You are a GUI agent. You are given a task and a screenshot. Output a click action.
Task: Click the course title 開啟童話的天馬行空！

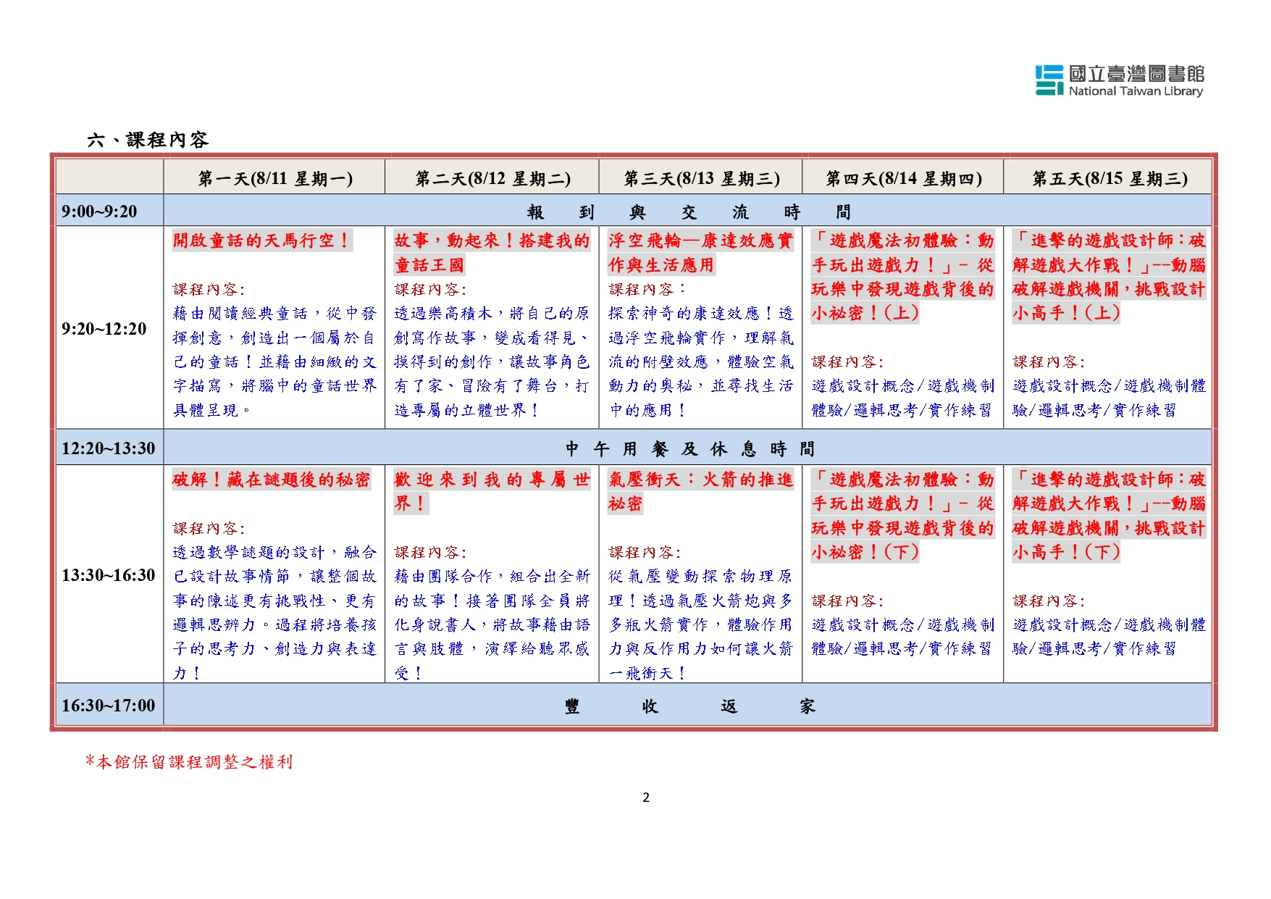tap(262, 241)
